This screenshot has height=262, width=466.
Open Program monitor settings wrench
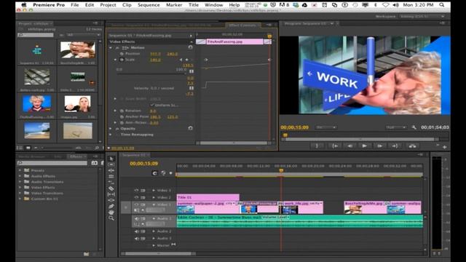414,127
